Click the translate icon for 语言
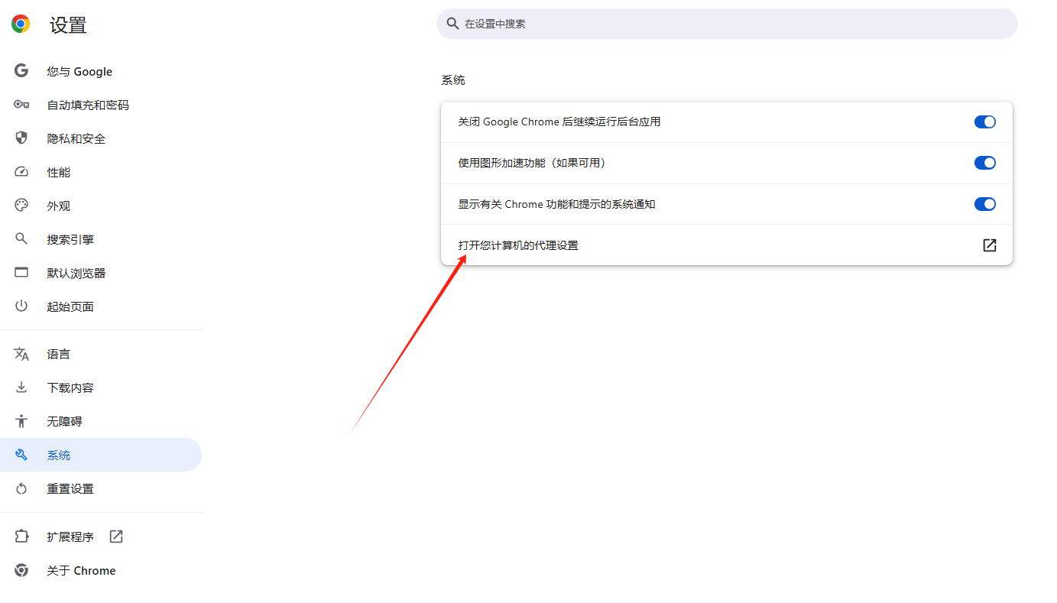This screenshot has height=603, width=1057. 21,354
